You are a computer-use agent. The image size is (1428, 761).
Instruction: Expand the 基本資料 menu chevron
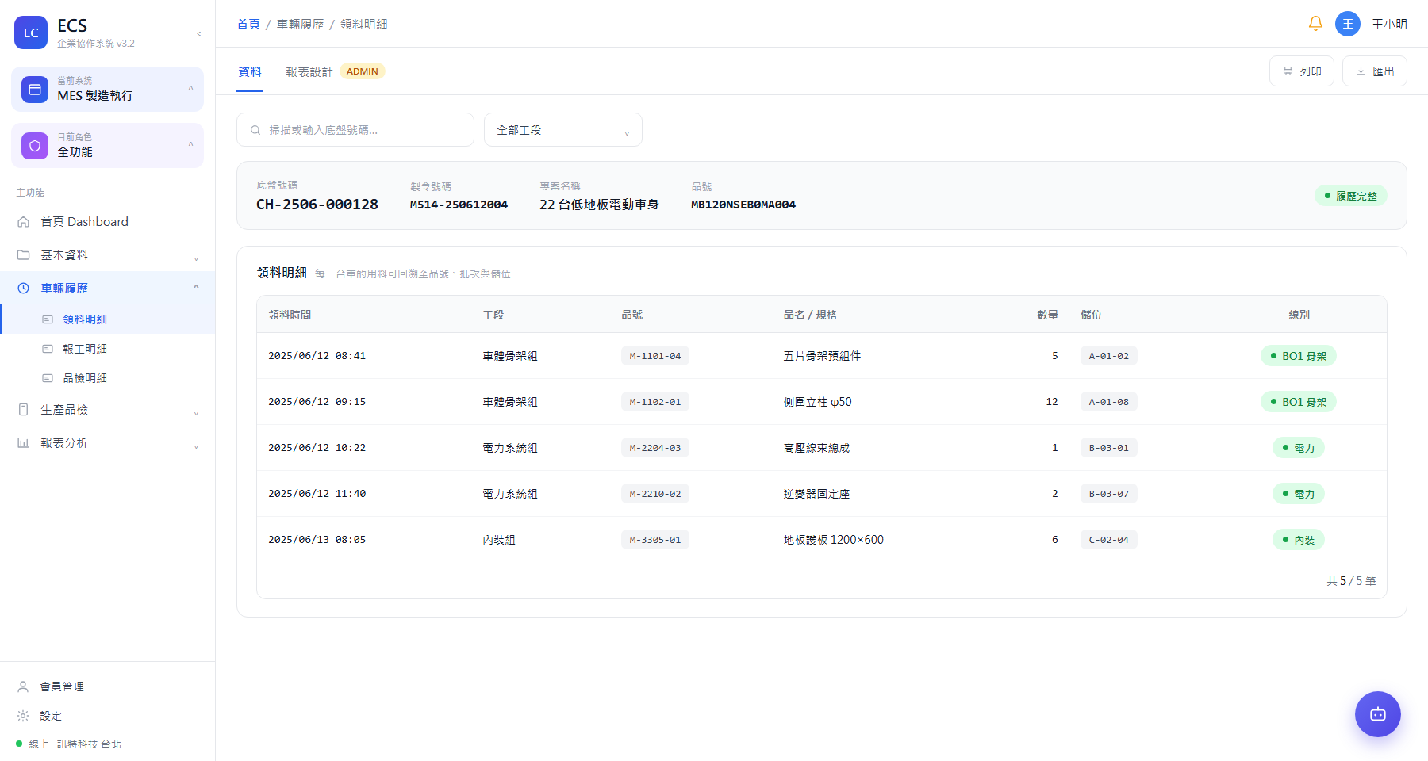tap(196, 258)
